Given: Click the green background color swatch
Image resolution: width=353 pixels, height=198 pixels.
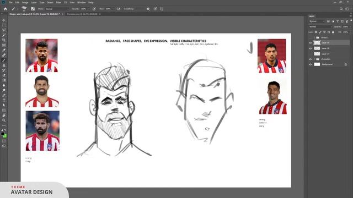Looking at the screenshot, I should (5, 136).
